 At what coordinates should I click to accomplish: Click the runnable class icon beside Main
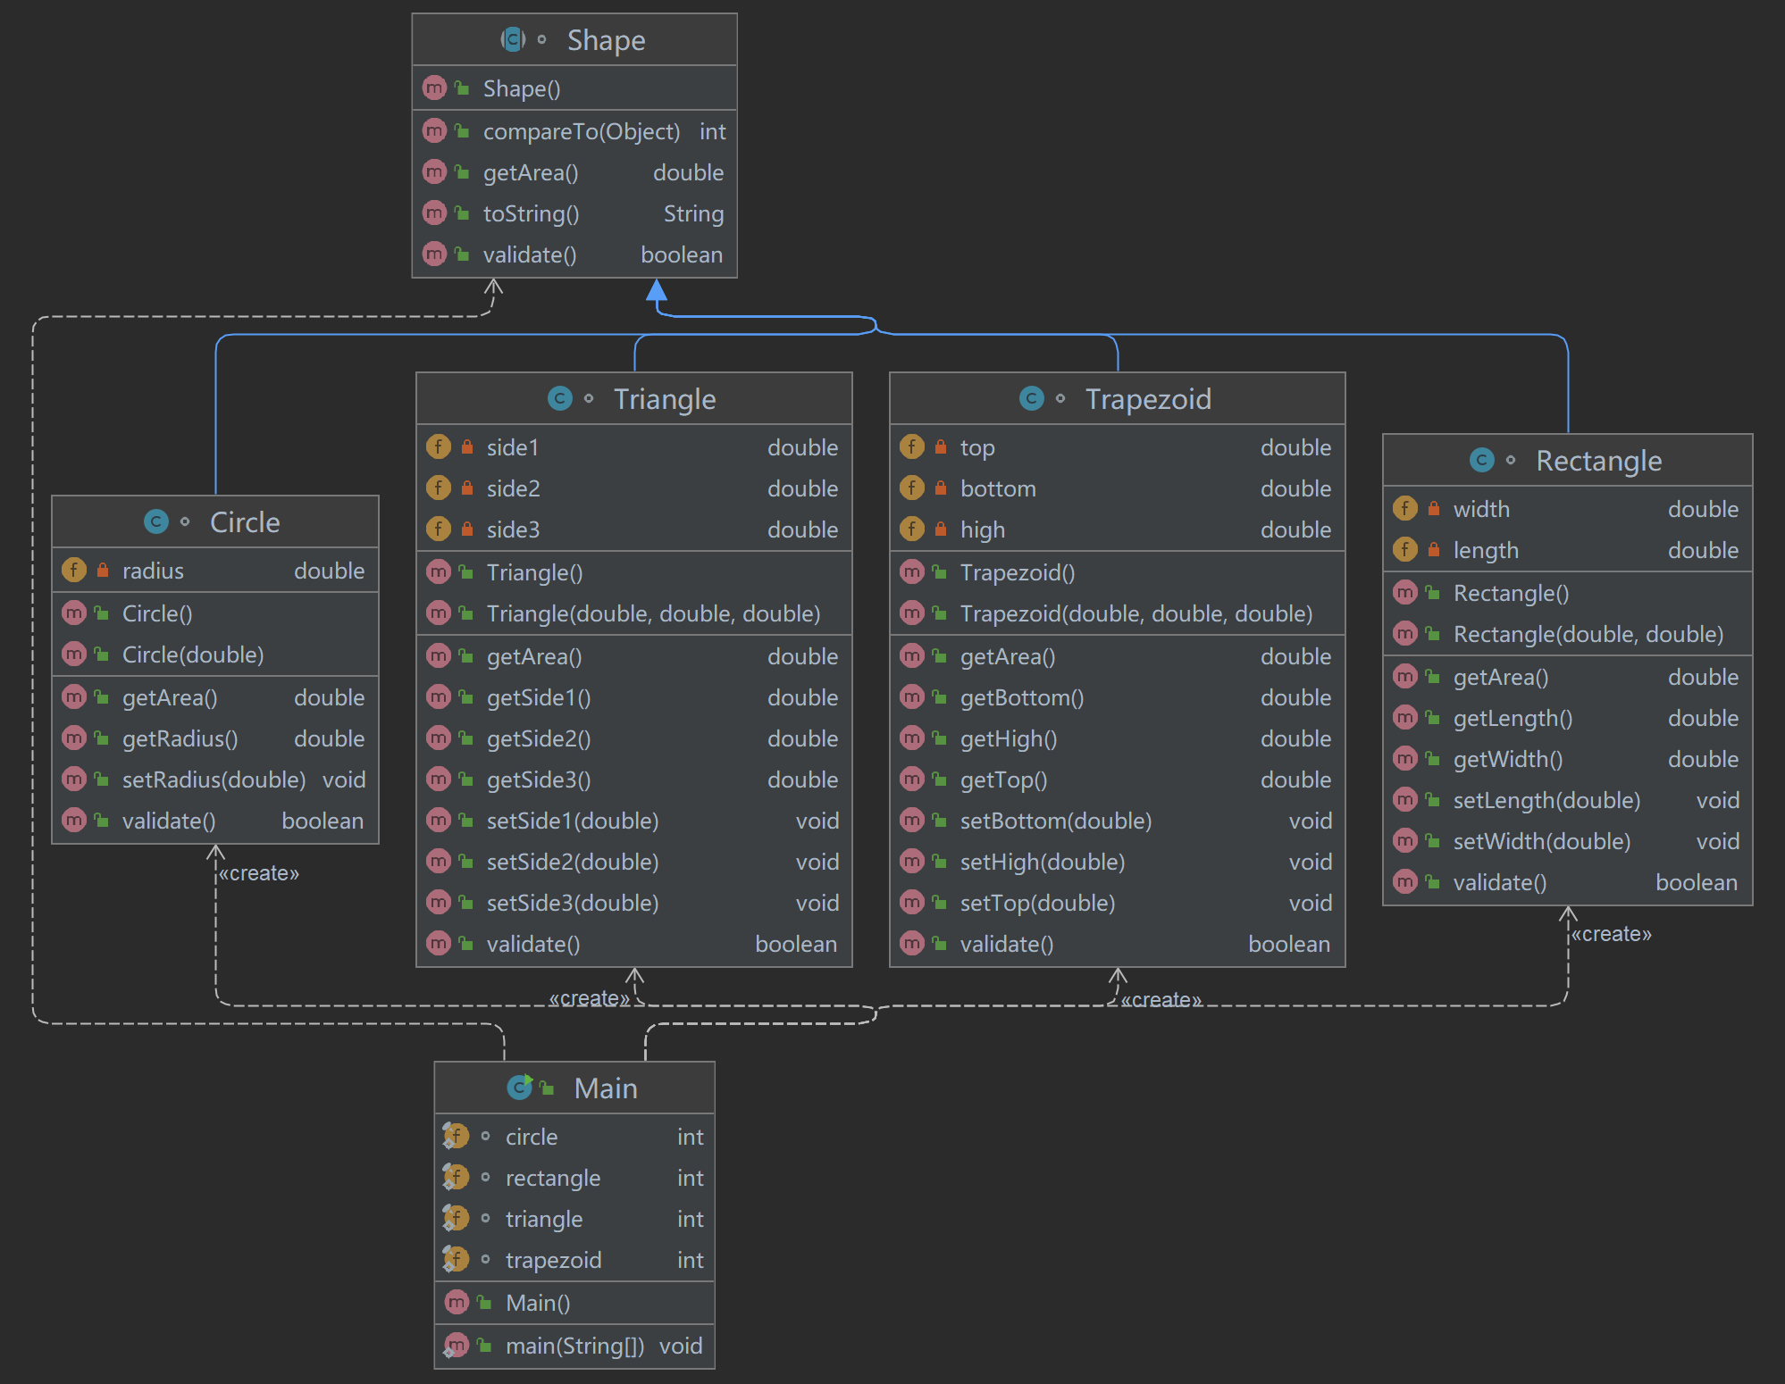(520, 1088)
